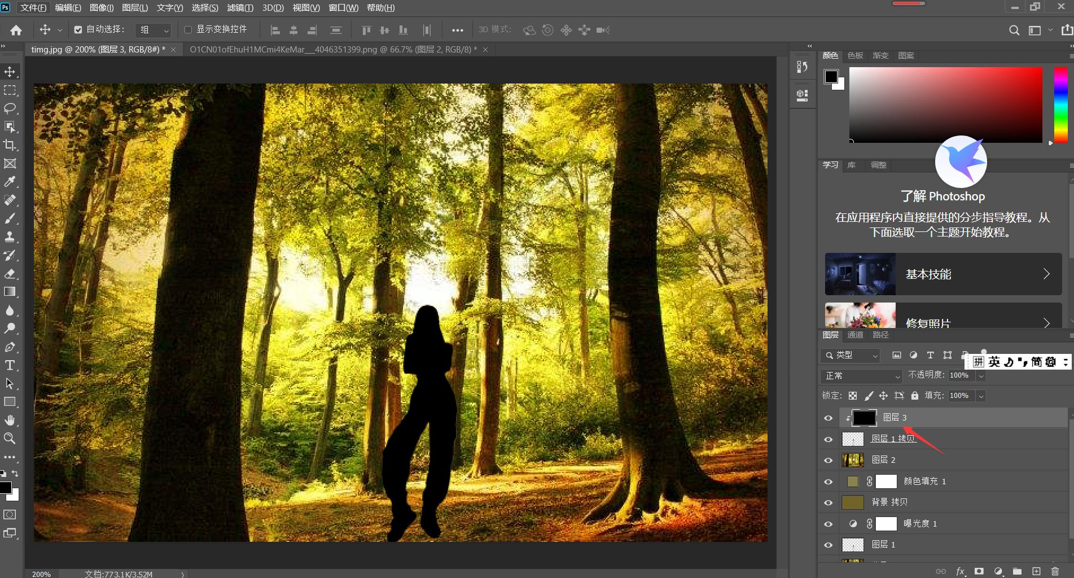Pick the Eyedropper tool

click(10, 182)
